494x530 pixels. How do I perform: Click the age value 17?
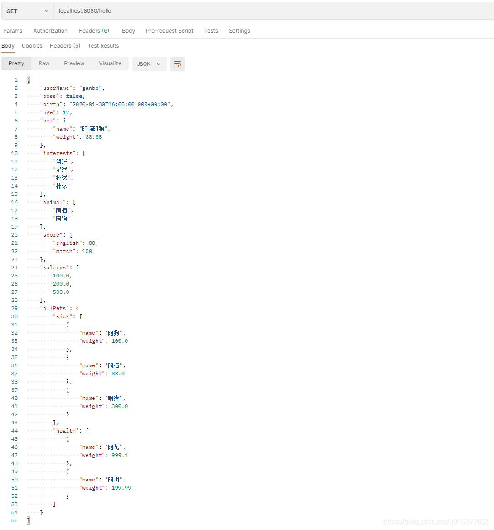coord(66,112)
